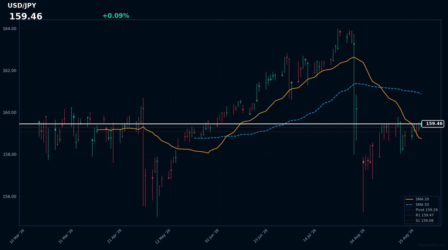The width and height of the screenshot is (448, 250).
Task: Click the USD/JPY pair title
Action: [x=22, y=6]
